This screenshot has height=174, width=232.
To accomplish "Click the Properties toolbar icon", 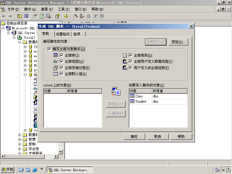I will click(35, 16).
